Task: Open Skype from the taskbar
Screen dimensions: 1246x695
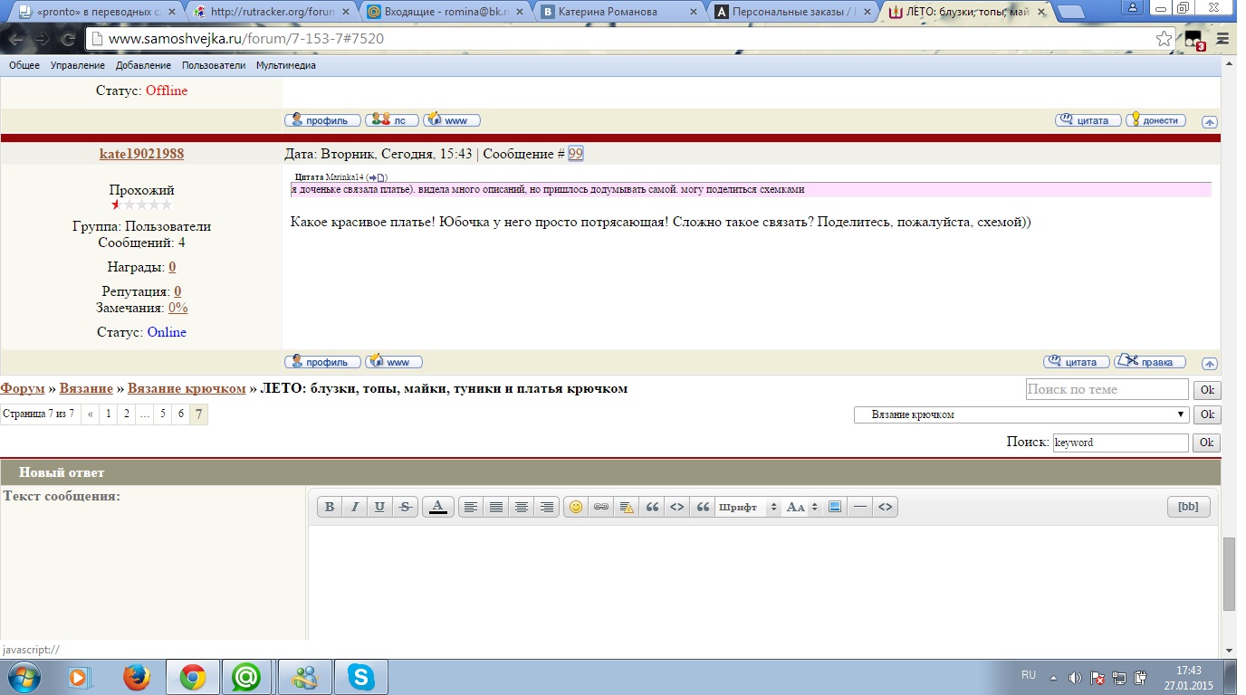Action: pos(361,677)
